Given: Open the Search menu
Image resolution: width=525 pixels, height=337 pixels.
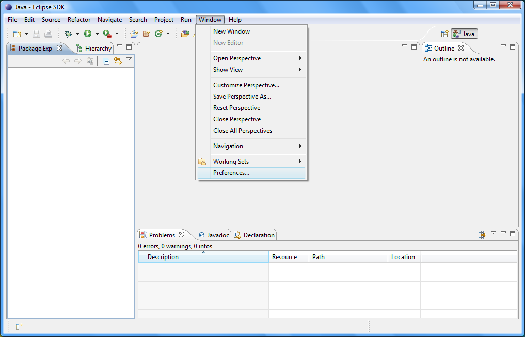Looking at the screenshot, I should click(138, 20).
